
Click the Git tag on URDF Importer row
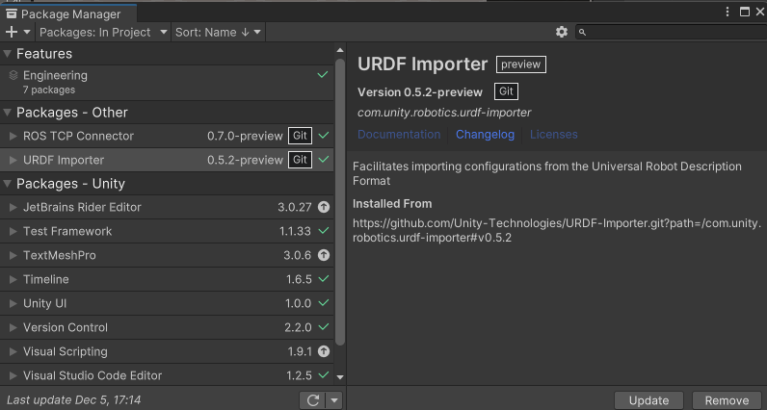pyautogui.click(x=300, y=160)
